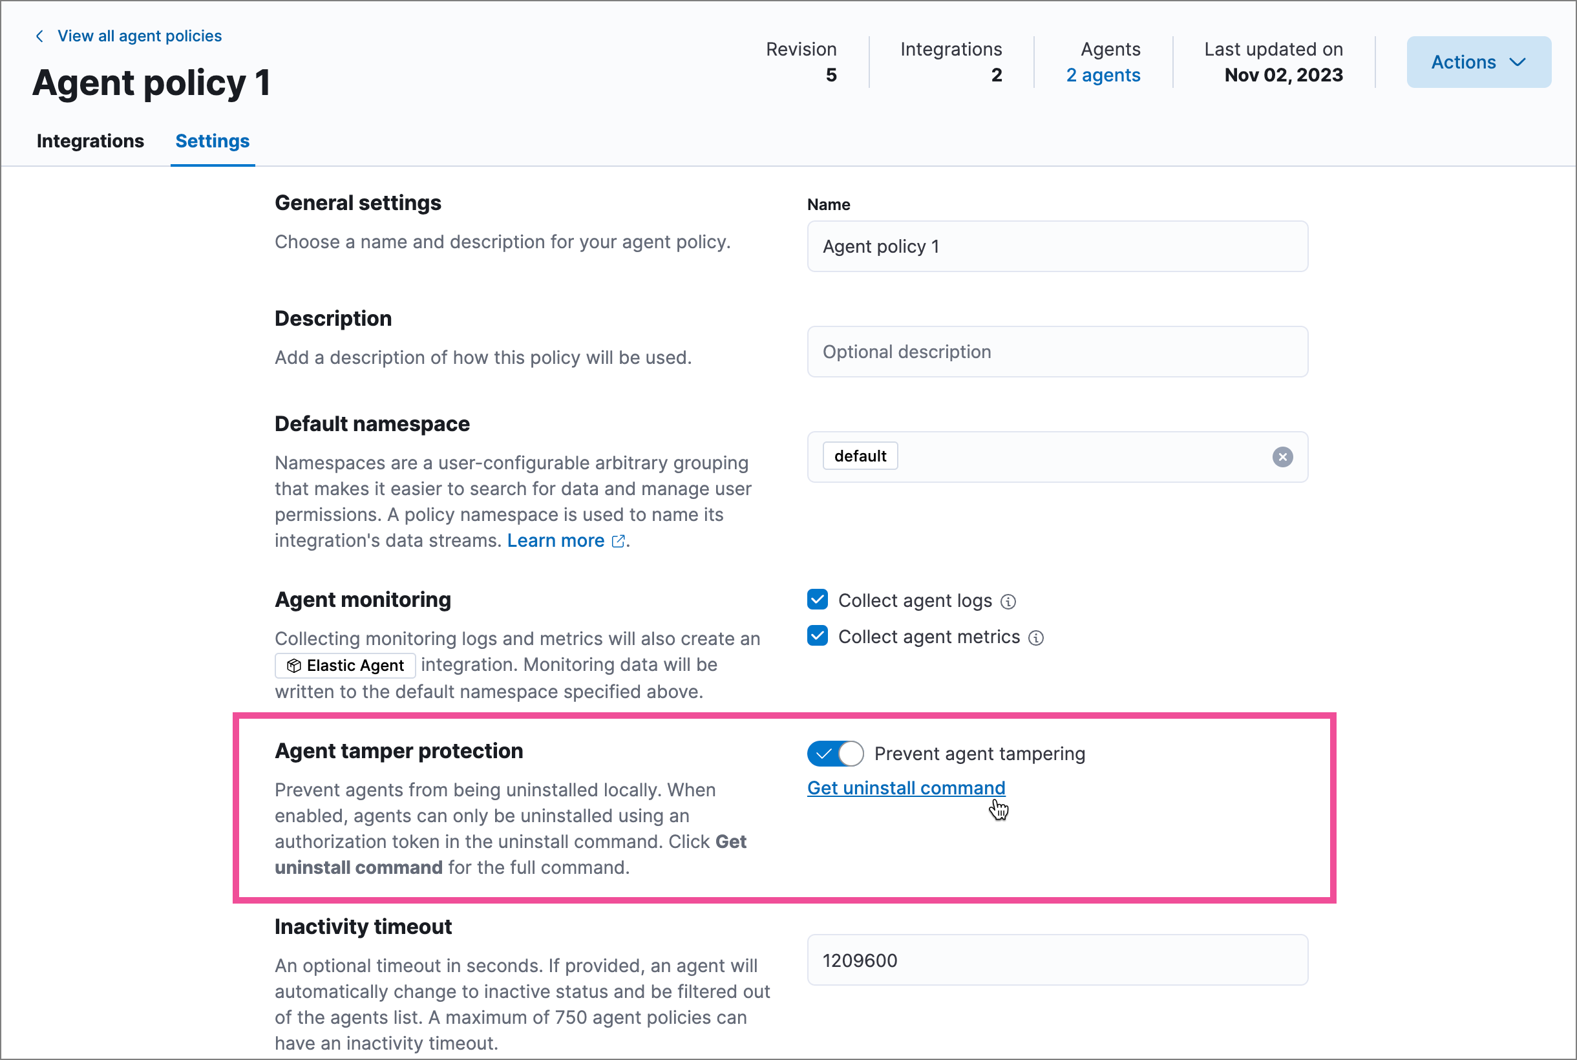Click the Learn more link about namespaces
Image resolution: width=1577 pixels, height=1060 pixels.
pyautogui.click(x=556, y=540)
